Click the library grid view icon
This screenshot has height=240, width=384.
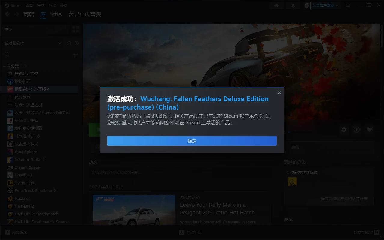pos(75,29)
